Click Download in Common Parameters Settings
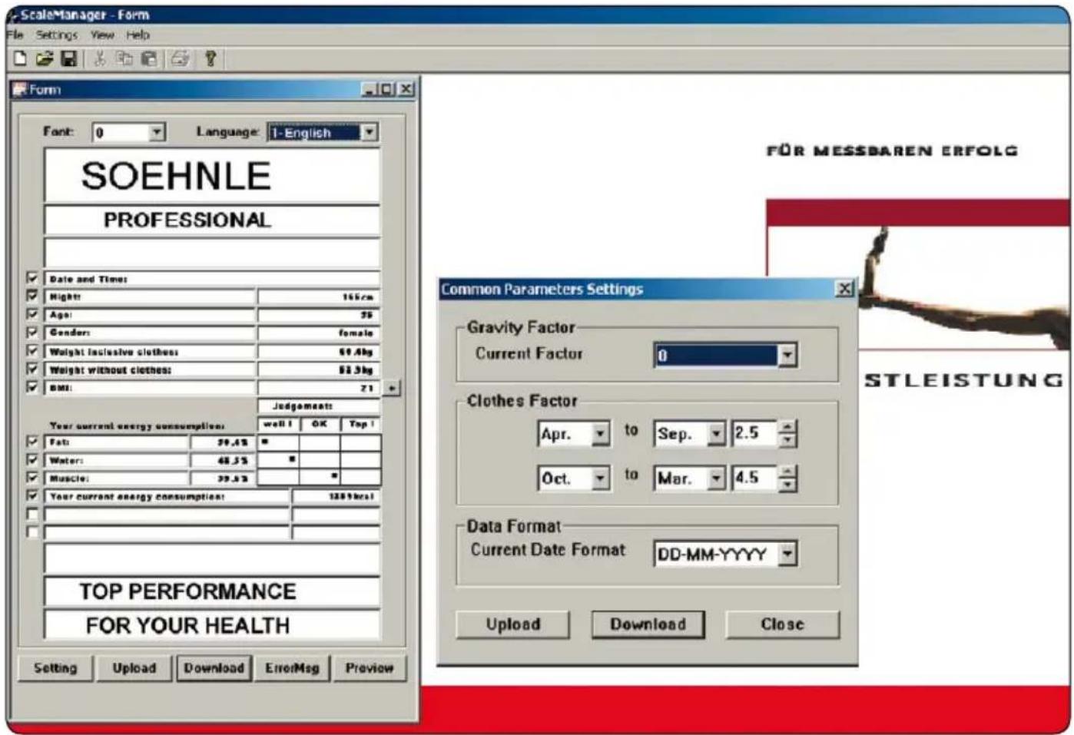 pyautogui.click(x=648, y=624)
